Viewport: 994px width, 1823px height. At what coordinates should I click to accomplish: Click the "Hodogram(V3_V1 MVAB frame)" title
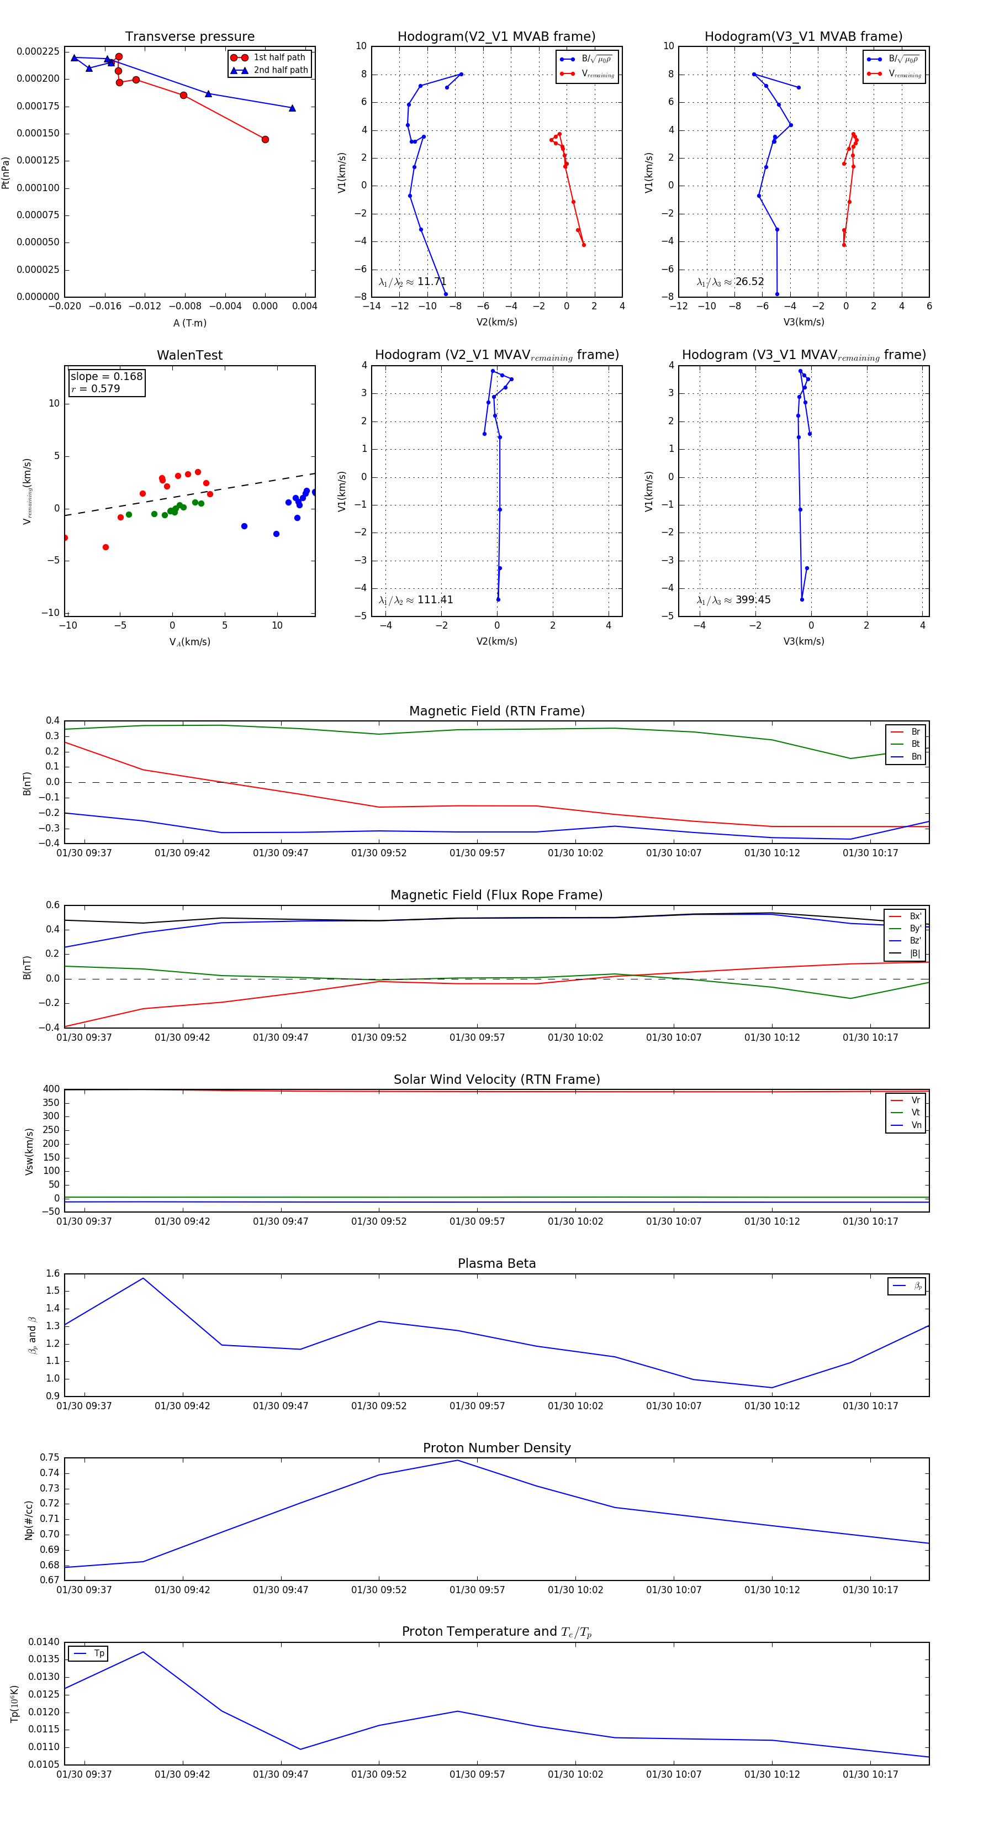[803, 37]
